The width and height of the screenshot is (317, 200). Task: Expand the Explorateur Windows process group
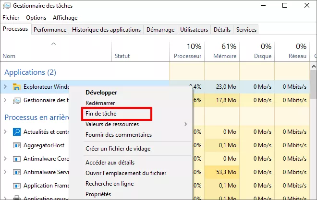click(5, 87)
